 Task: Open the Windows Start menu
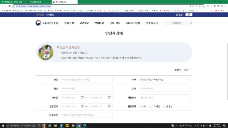pyautogui.click(x=3, y=125)
